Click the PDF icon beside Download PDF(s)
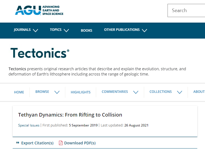 [61, 143]
